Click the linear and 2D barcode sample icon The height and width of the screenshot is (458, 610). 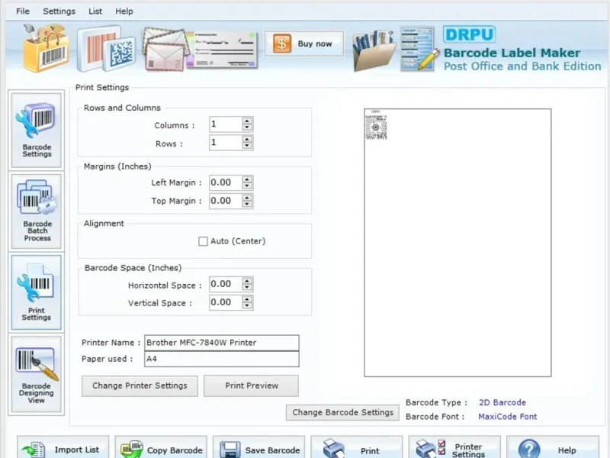[x=106, y=50]
